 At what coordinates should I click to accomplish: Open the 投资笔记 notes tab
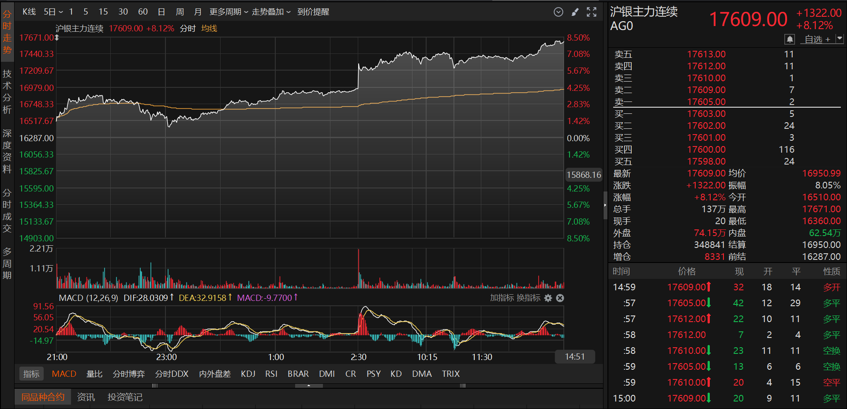tap(125, 397)
